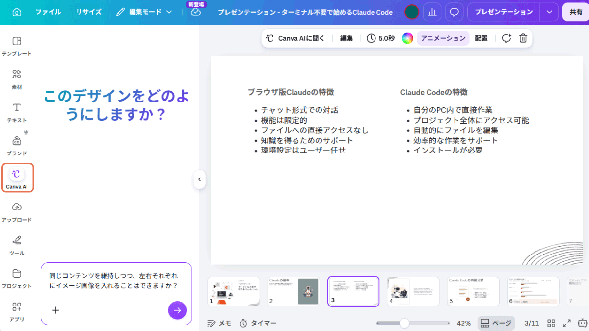Click bullet 自分のPC内で直接作業

click(x=453, y=110)
